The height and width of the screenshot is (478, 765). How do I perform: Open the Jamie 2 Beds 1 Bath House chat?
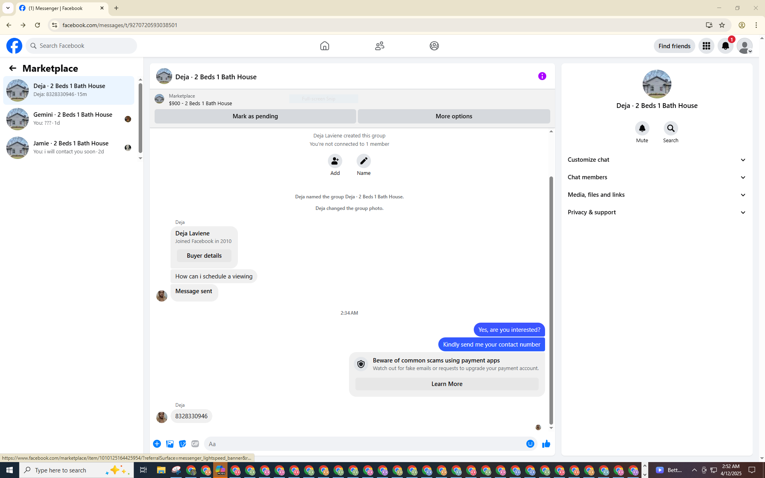tap(69, 147)
